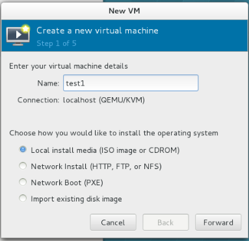Click the Create a new virtual machine heading
The width and height of the screenshot is (249, 241).
[98, 30]
